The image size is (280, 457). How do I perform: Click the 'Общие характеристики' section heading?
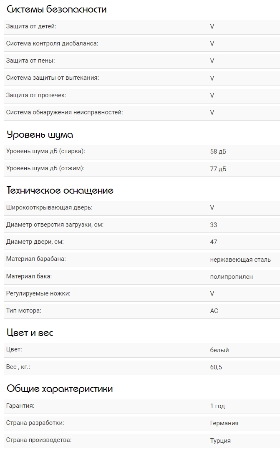click(60, 389)
